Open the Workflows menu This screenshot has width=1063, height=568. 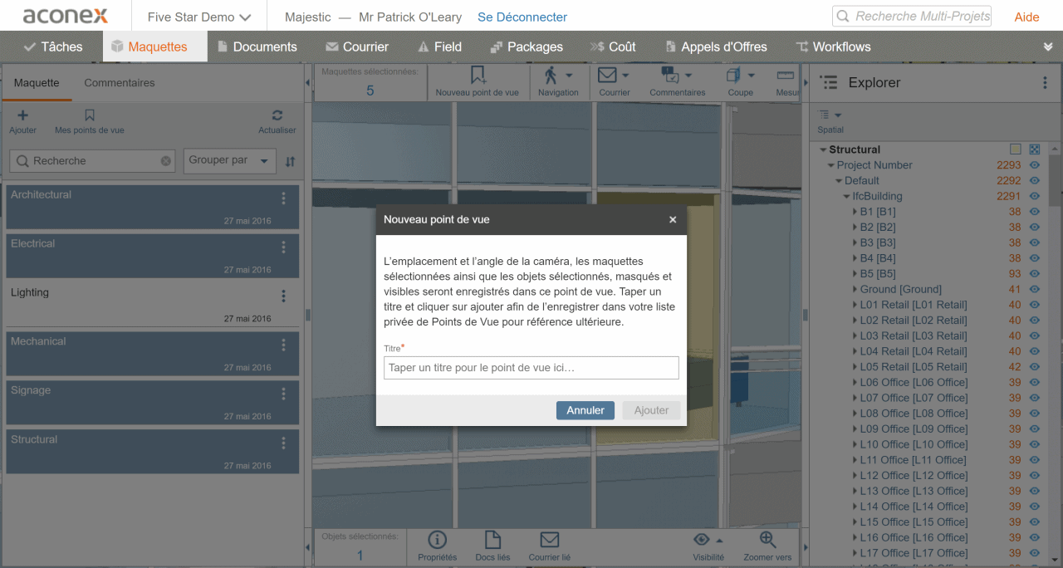point(833,47)
